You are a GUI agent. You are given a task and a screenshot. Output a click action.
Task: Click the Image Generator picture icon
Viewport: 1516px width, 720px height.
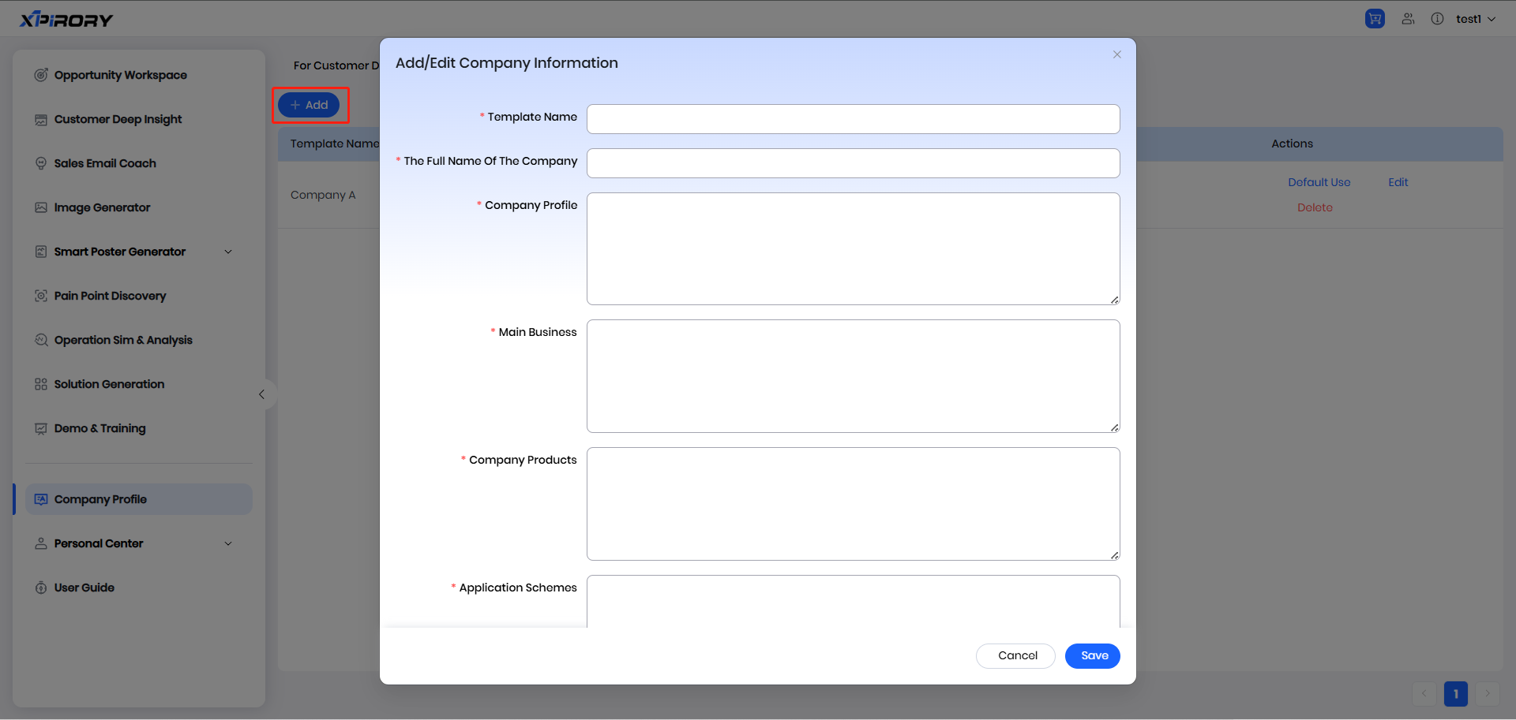41,207
